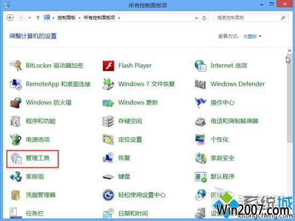
Task: Click the Forward arrow button
Action: point(21,18)
